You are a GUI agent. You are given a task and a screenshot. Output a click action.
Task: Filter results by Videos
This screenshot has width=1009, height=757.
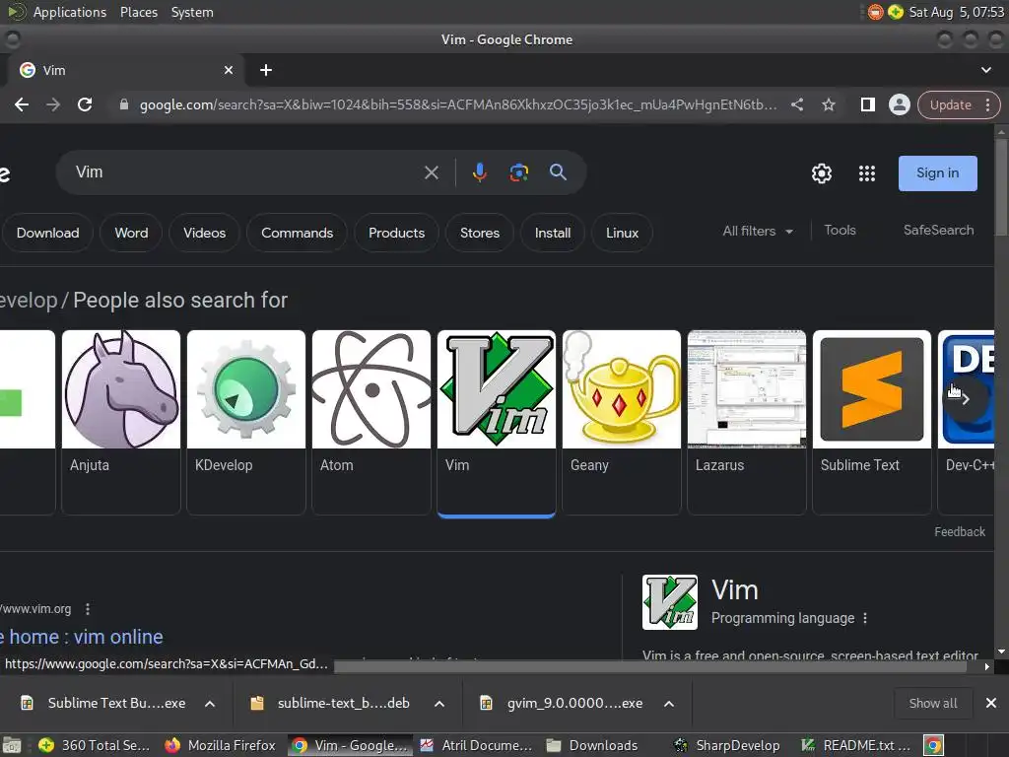(x=205, y=233)
